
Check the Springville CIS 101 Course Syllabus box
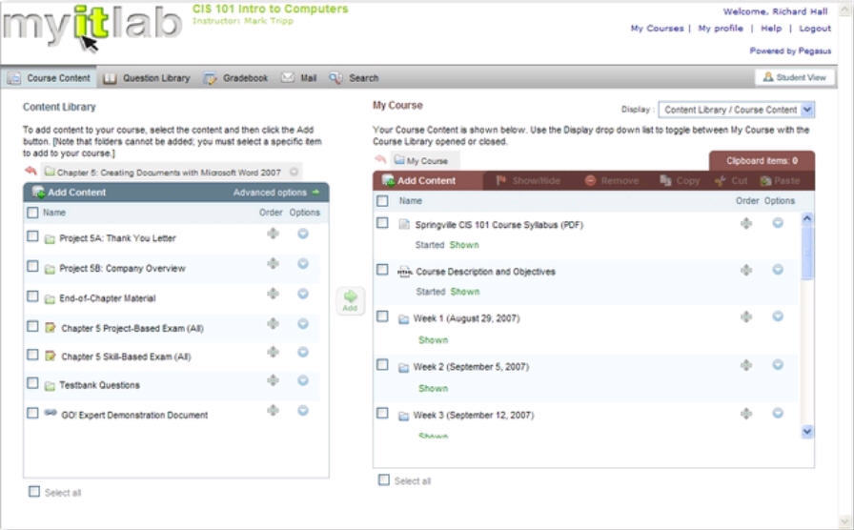tap(383, 223)
